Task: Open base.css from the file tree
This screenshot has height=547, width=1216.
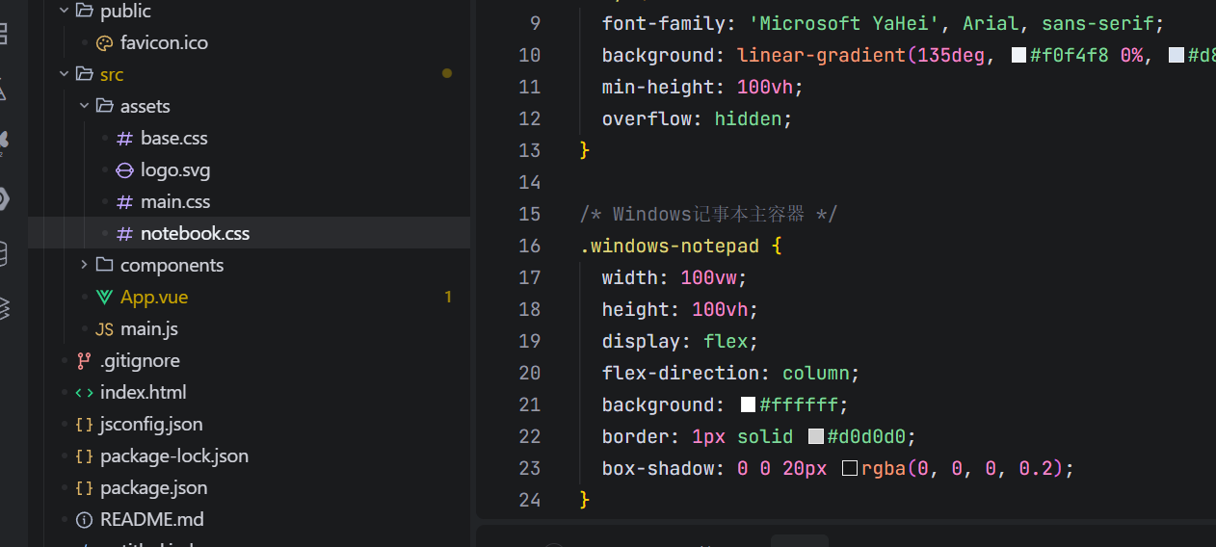Action: [x=174, y=139]
